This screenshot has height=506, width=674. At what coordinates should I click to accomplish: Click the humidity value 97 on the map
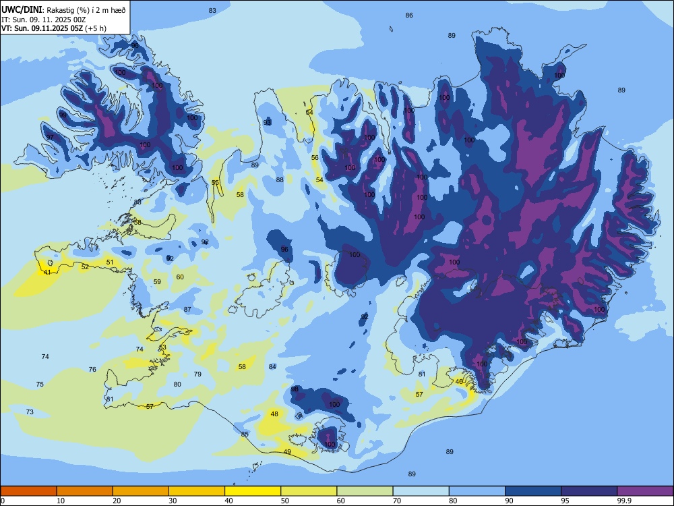(x=51, y=137)
